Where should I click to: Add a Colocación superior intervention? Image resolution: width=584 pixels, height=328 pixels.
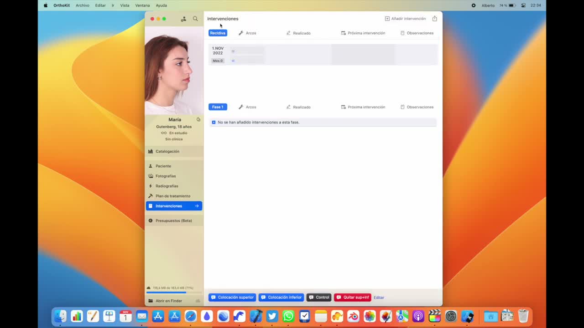(232, 297)
